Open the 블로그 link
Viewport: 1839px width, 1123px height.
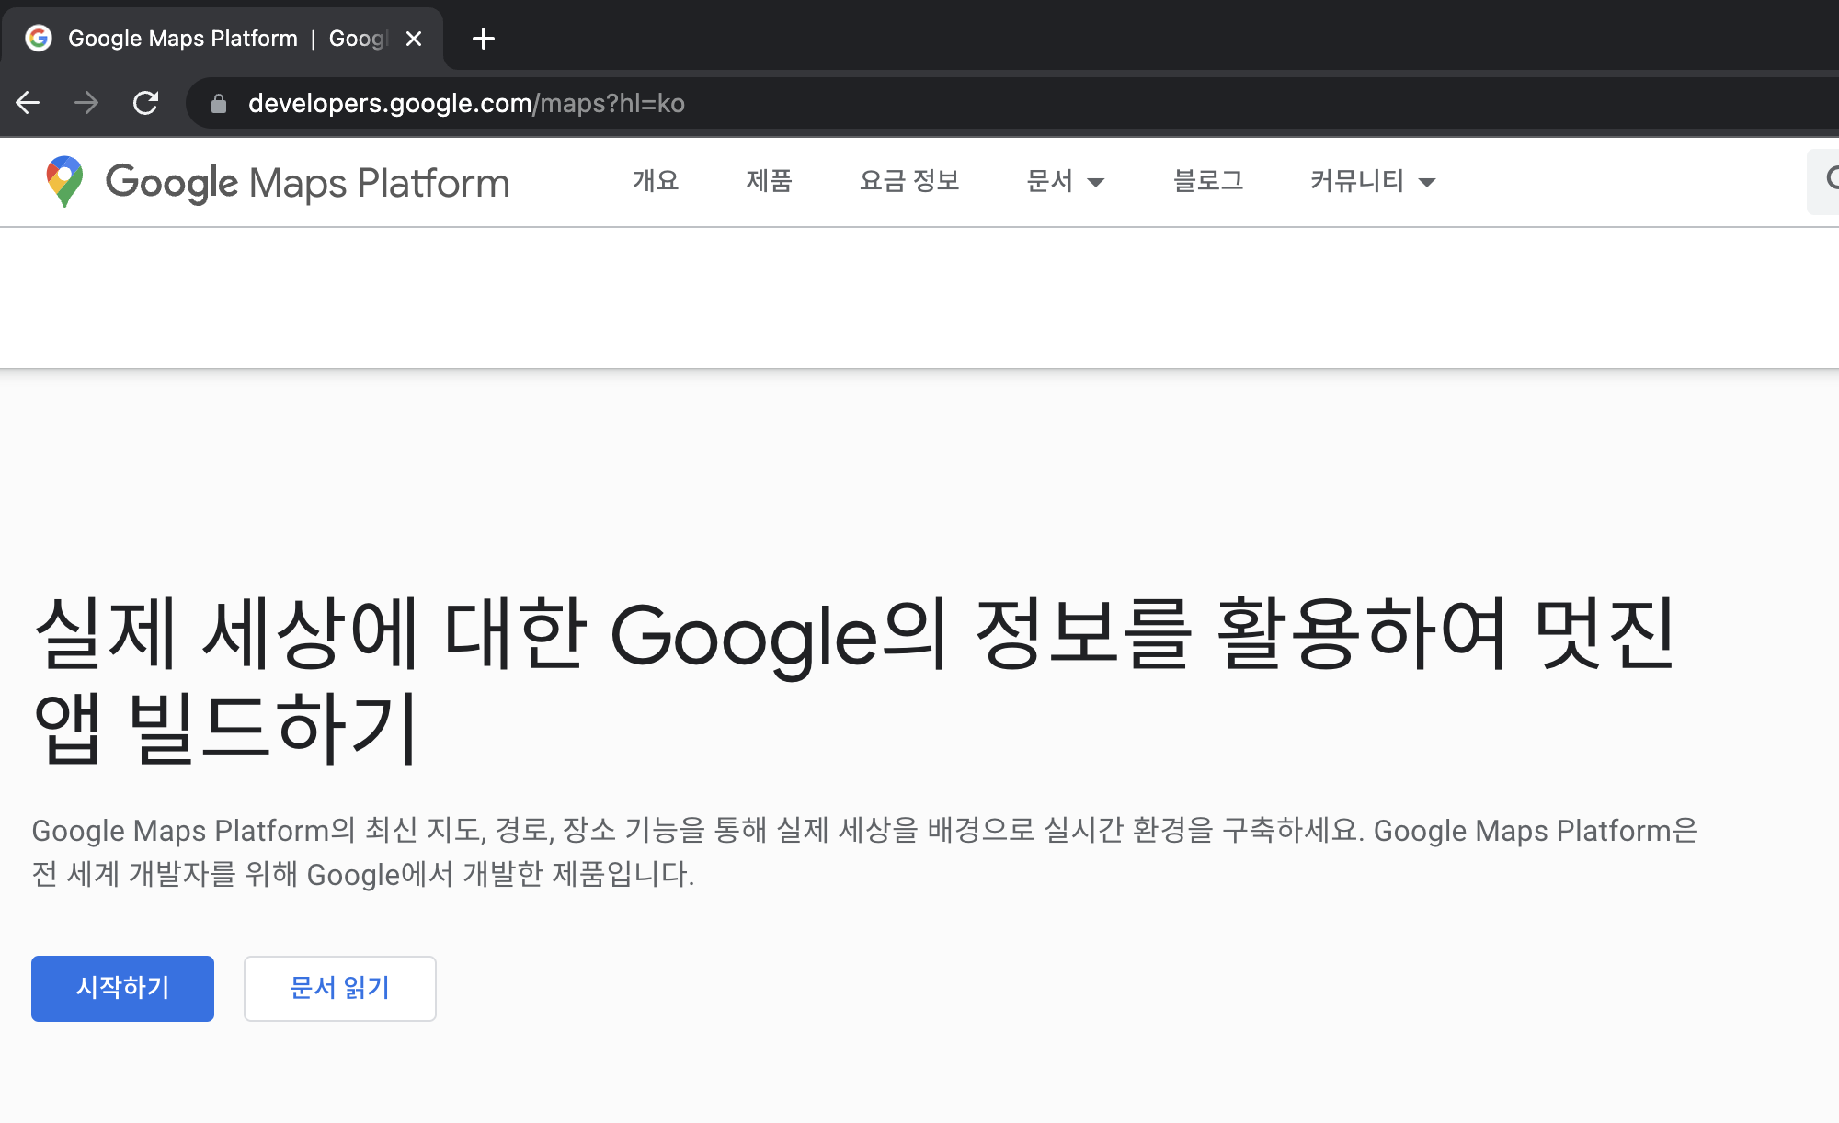point(1208,181)
